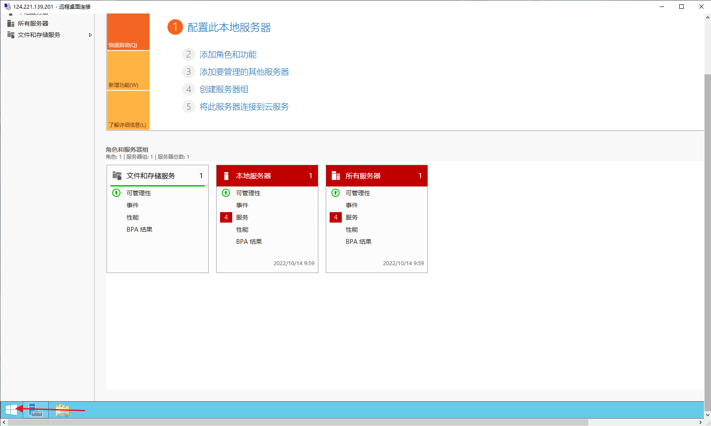The width and height of the screenshot is (711, 426).
Task: Expand the 文件和存储服务 sidebar arrow
Action: 90,35
